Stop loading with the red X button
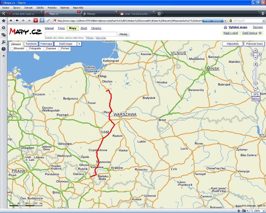The height and width of the screenshot is (213, 266). click(x=36, y=21)
